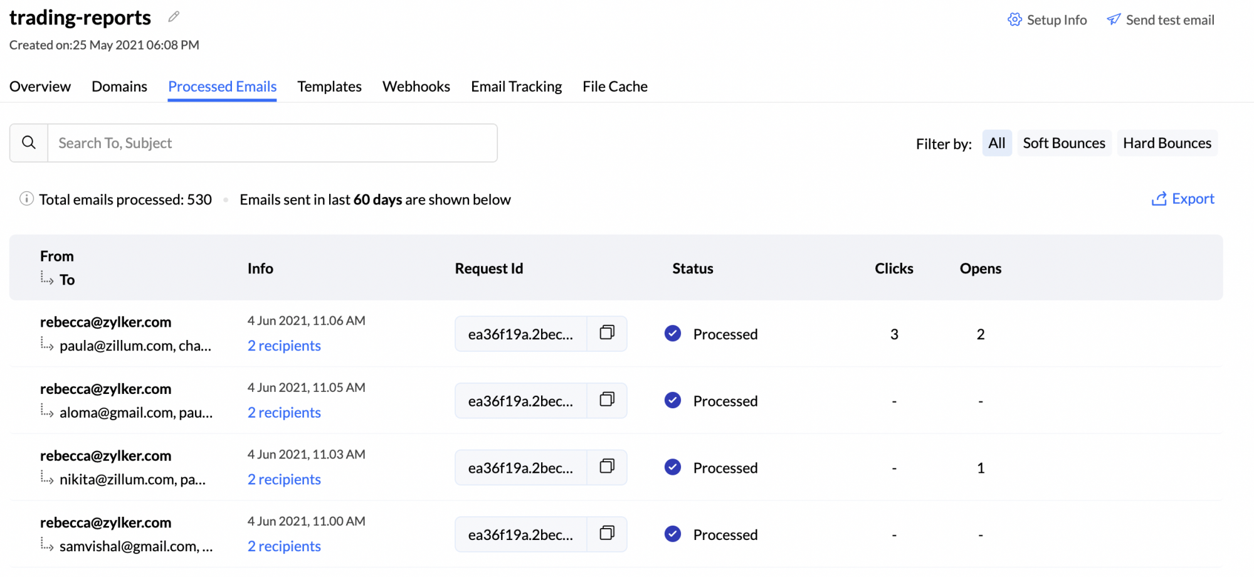The width and height of the screenshot is (1254, 577).
Task: Expand 2 recipients for 11.03 AM email
Action: pyautogui.click(x=284, y=479)
